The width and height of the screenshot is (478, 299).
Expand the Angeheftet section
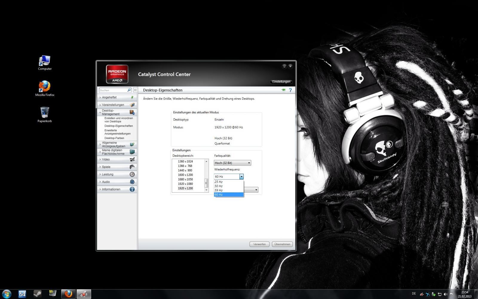(x=100, y=97)
